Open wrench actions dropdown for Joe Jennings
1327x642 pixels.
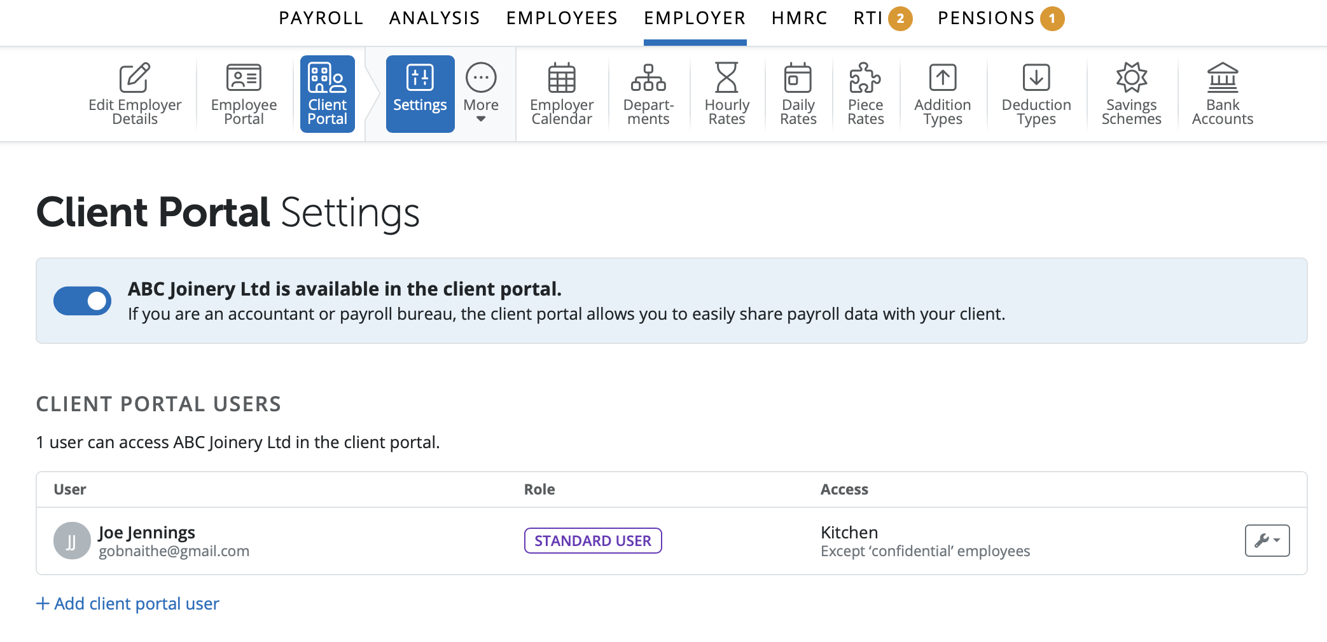pos(1267,540)
